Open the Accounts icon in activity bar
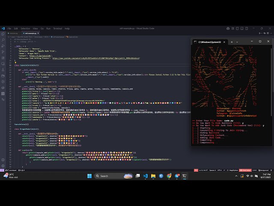The image size is (274, 206). coord(3,160)
